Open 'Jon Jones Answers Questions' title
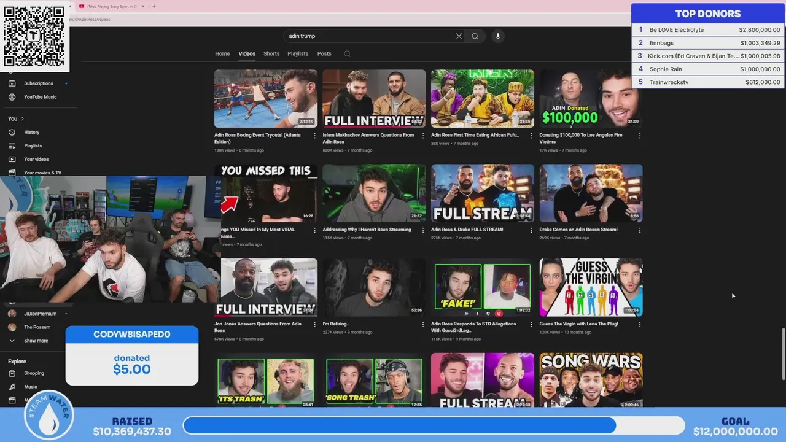This screenshot has width=786, height=442. (x=258, y=327)
